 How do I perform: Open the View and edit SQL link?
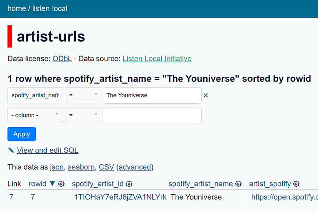pyautogui.click(x=48, y=150)
